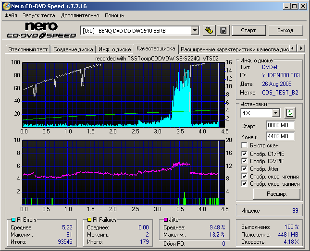
Task: Open the Дополнительно menu
Action: (80, 15)
